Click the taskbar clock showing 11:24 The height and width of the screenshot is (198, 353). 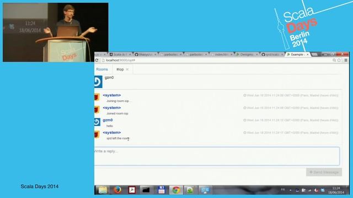tap(336, 190)
